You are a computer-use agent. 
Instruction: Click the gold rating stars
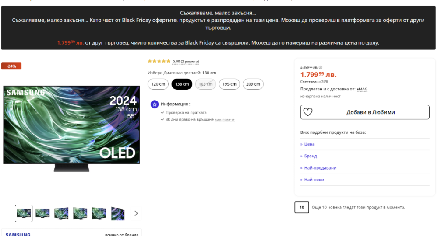pyautogui.click(x=159, y=62)
